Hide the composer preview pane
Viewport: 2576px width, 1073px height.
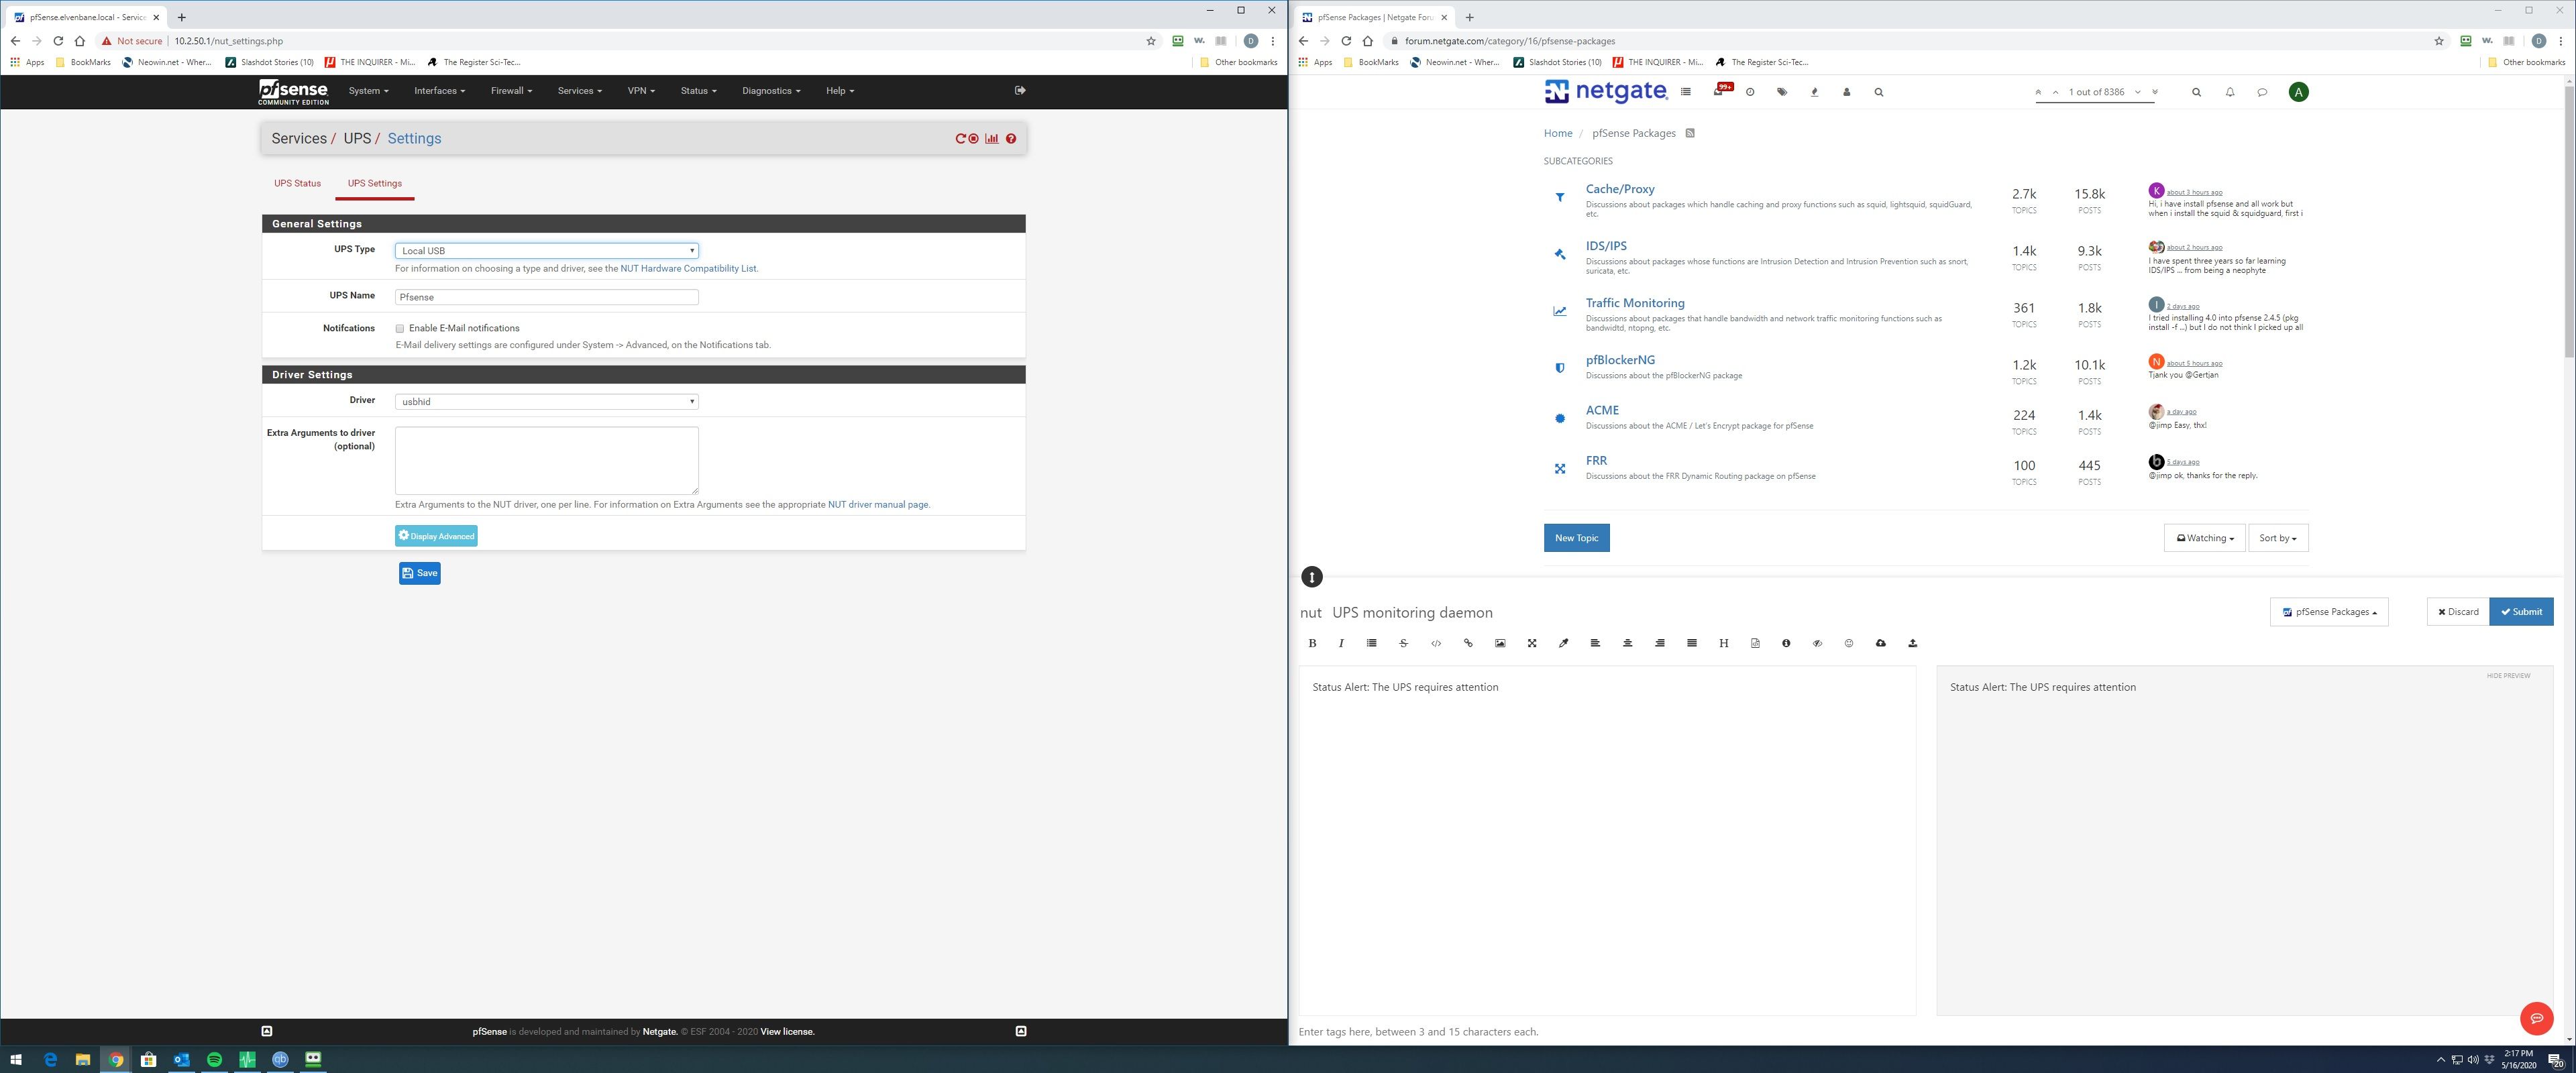click(x=2508, y=676)
